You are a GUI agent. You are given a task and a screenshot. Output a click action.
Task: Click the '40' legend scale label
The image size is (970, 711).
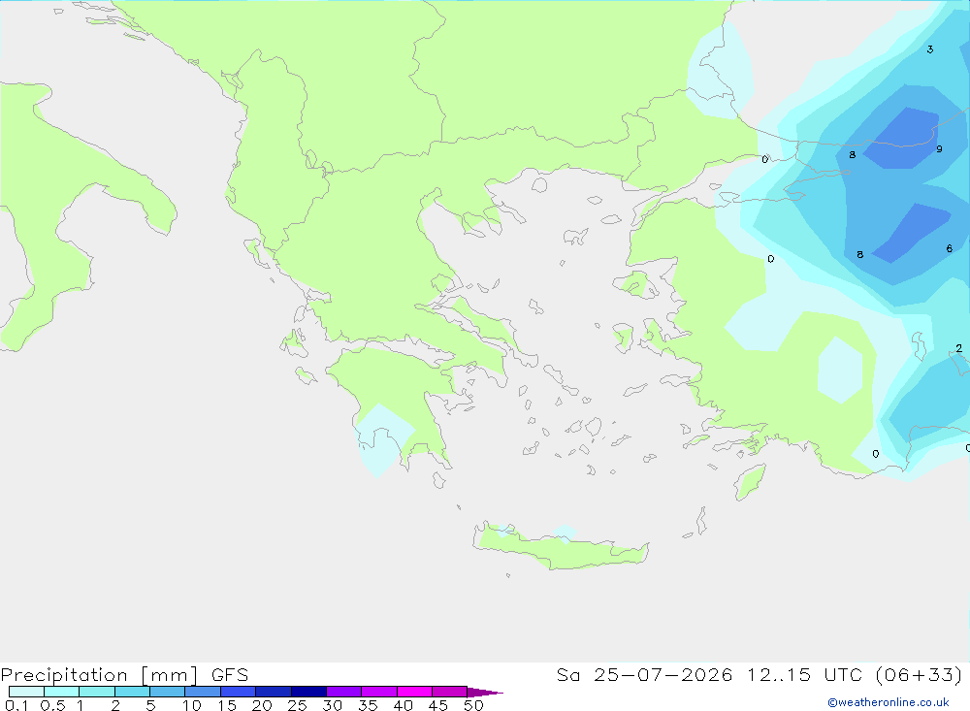[404, 705]
